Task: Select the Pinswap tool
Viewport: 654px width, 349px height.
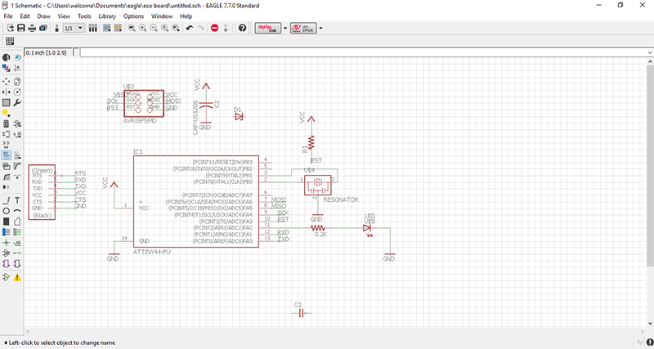Action: pyautogui.click(x=7, y=134)
